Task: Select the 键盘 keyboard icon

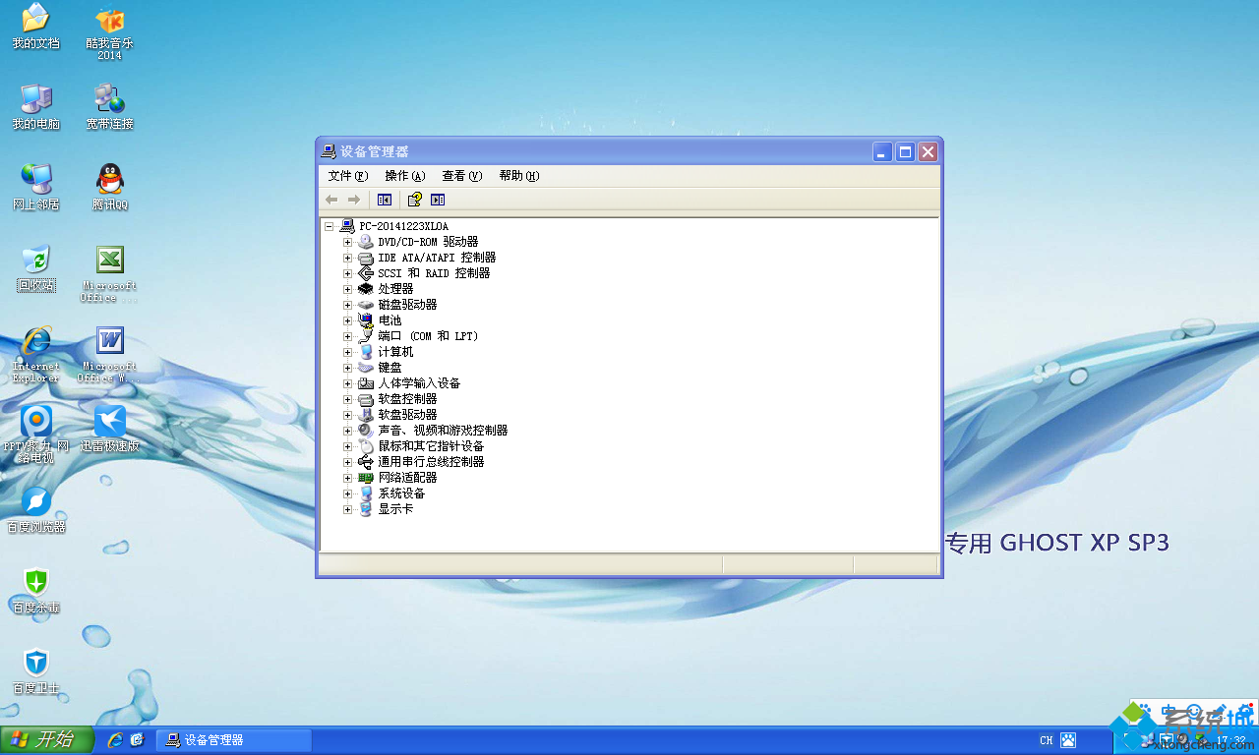Action: (x=365, y=368)
